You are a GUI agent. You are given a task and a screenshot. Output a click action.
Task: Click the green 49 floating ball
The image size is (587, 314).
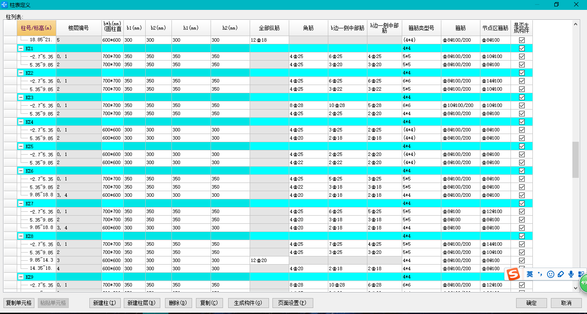click(x=583, y=283)
